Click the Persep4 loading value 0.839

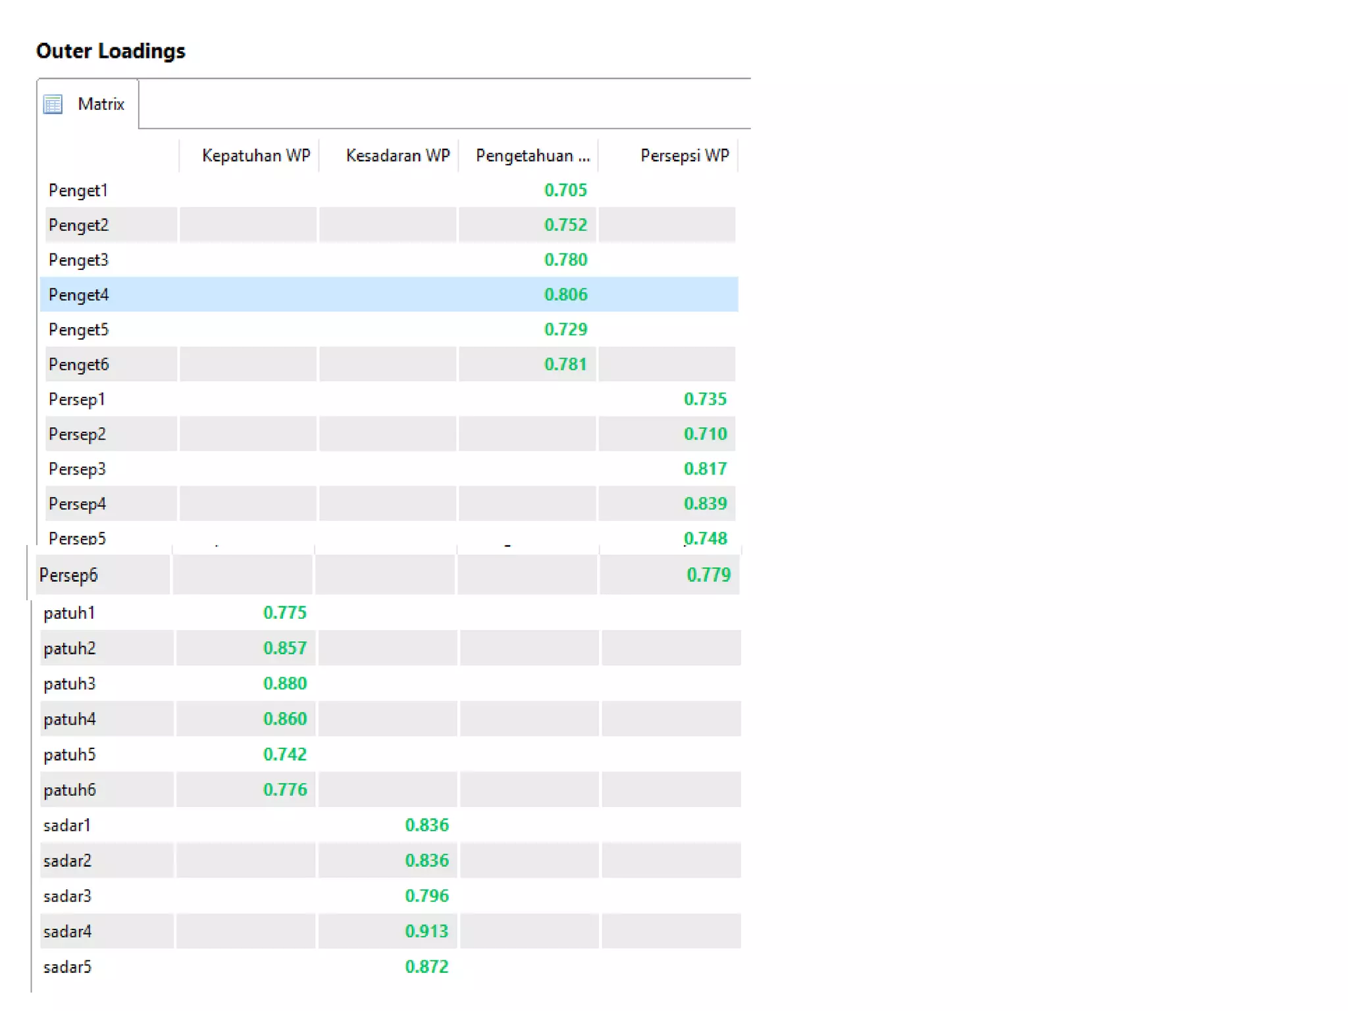[x=704, y=504]
